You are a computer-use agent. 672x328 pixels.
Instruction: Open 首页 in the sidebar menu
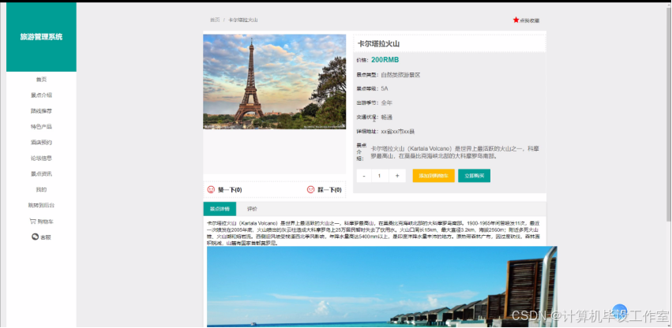click(41, 79)
